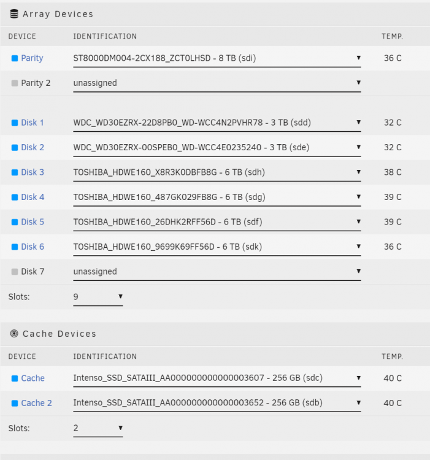Click the blue status square beside Parity
The image size is (430, 460).
(x=14, y=58)
